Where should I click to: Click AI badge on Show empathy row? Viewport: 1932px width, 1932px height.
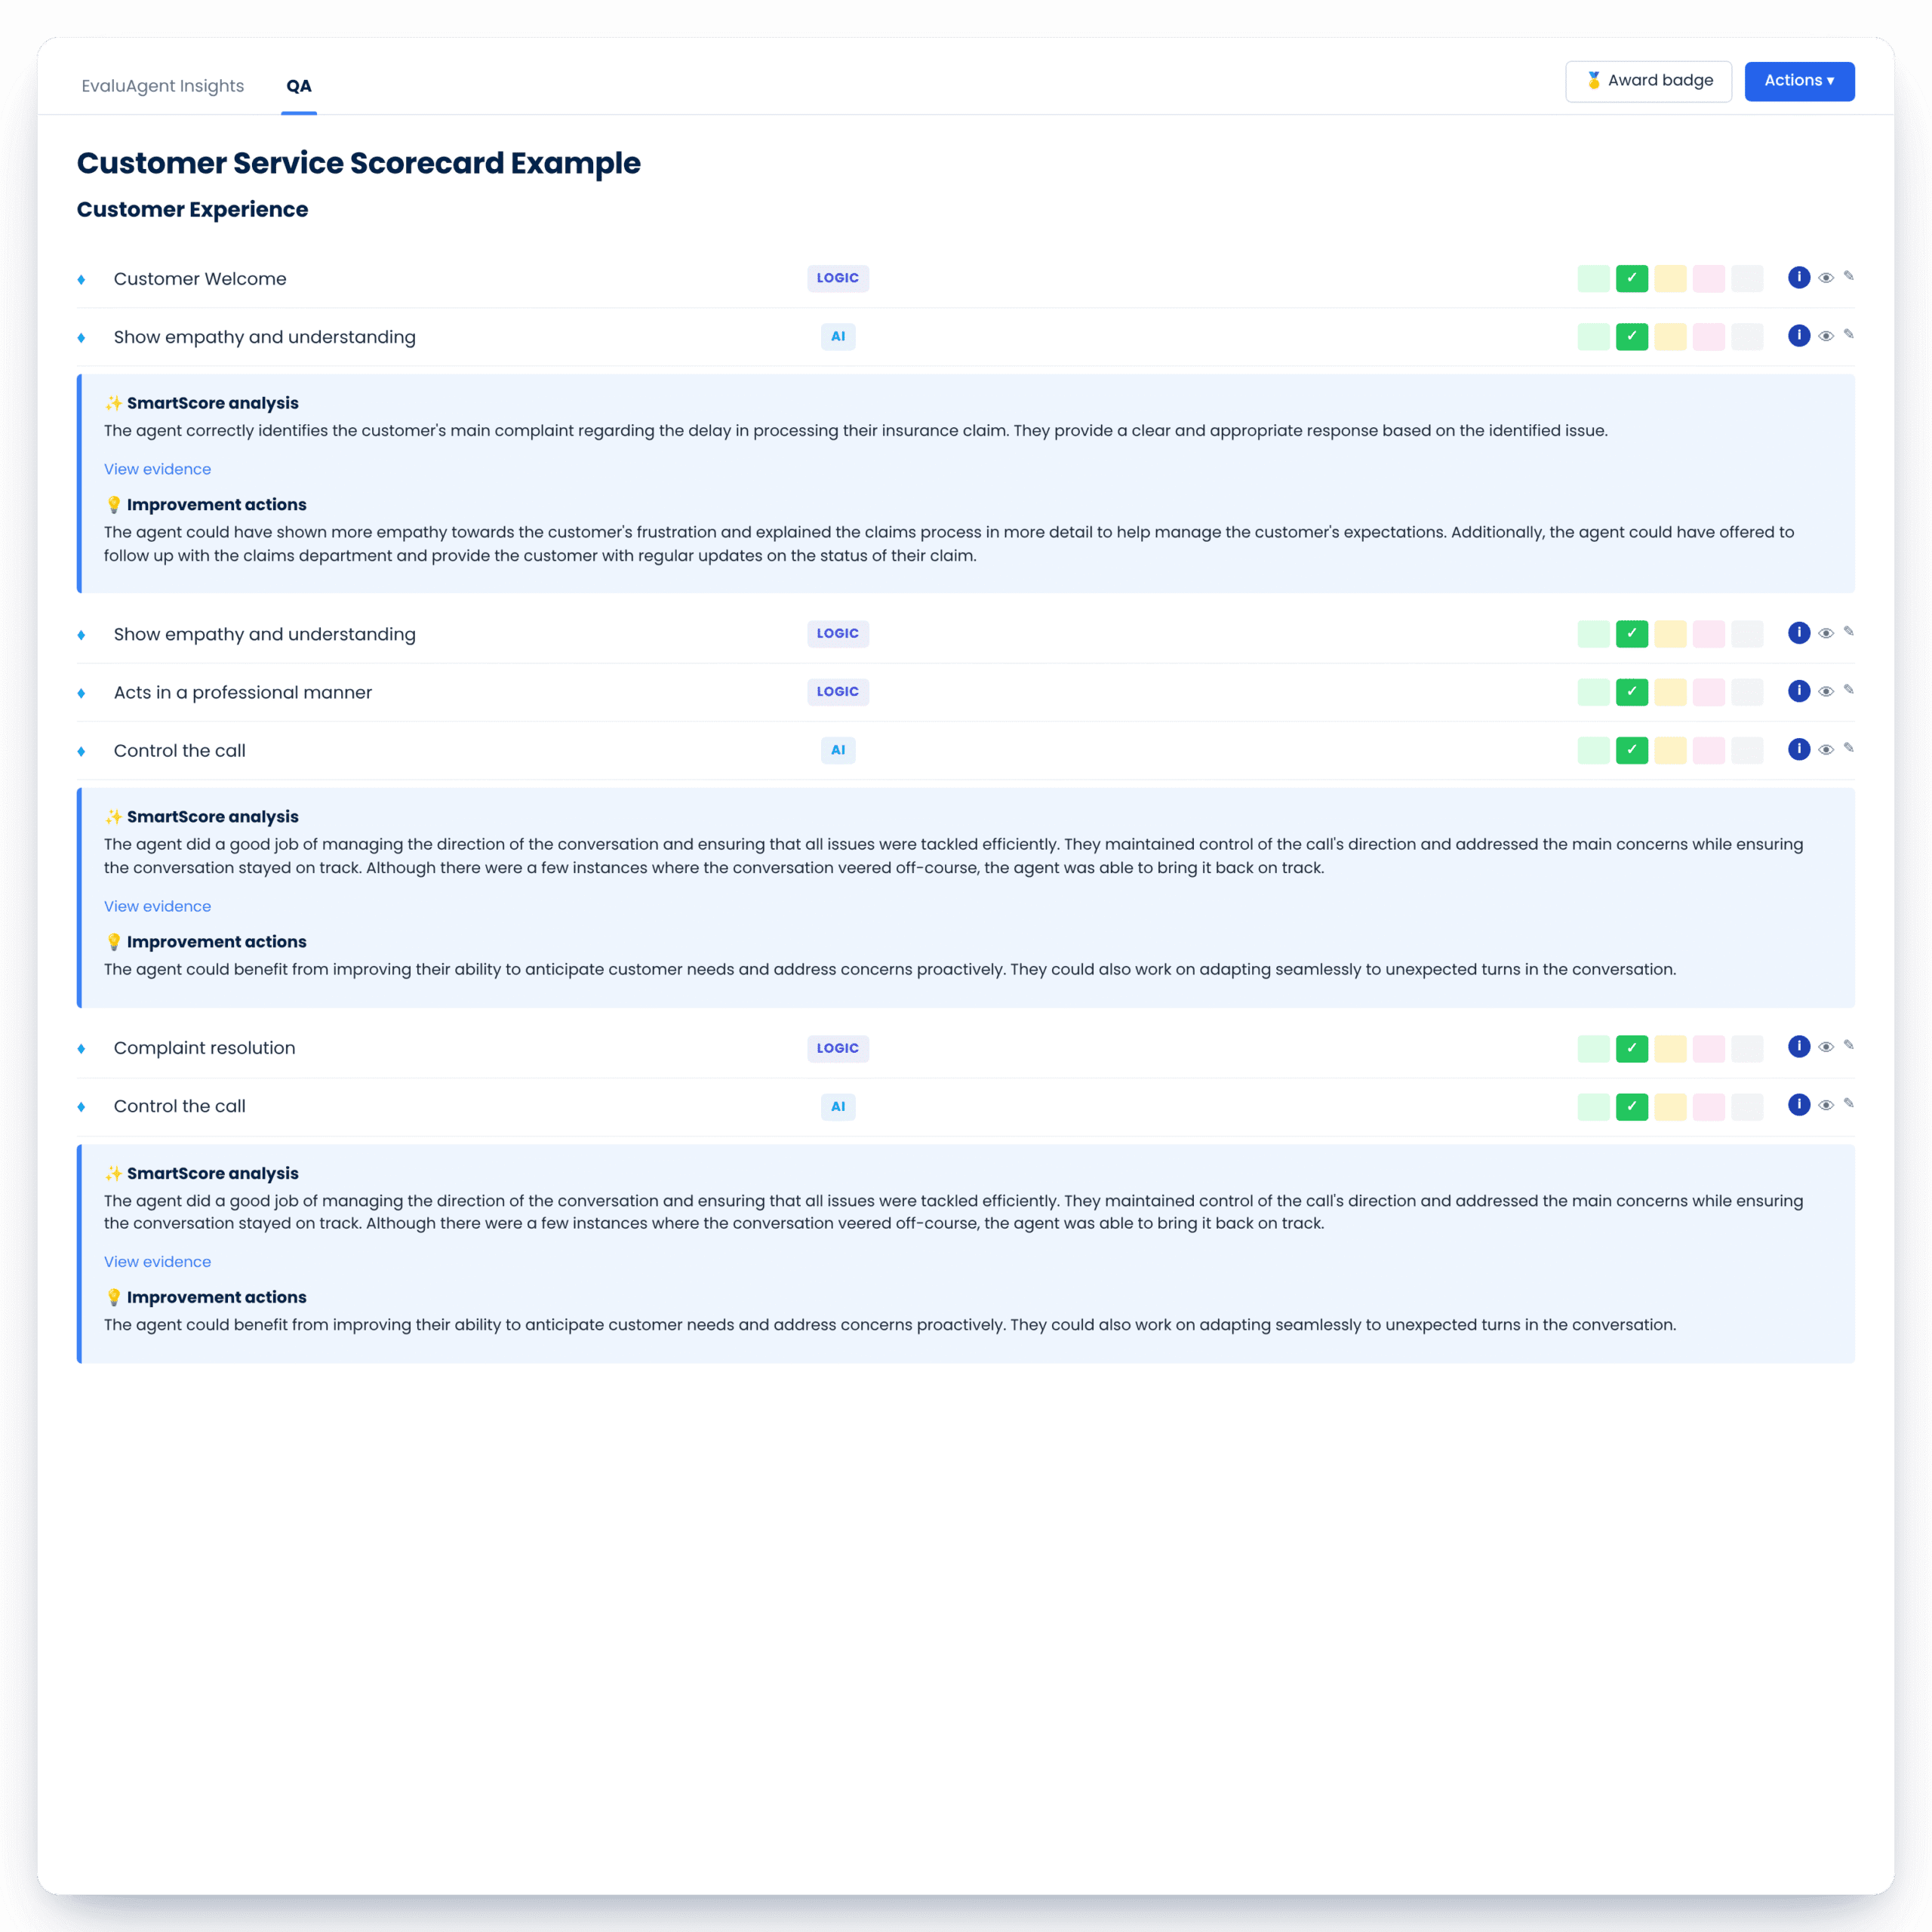[x=838, y=336]
